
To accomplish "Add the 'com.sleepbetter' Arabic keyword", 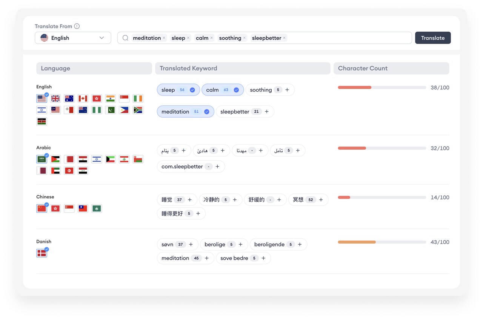I will point(217,166).
